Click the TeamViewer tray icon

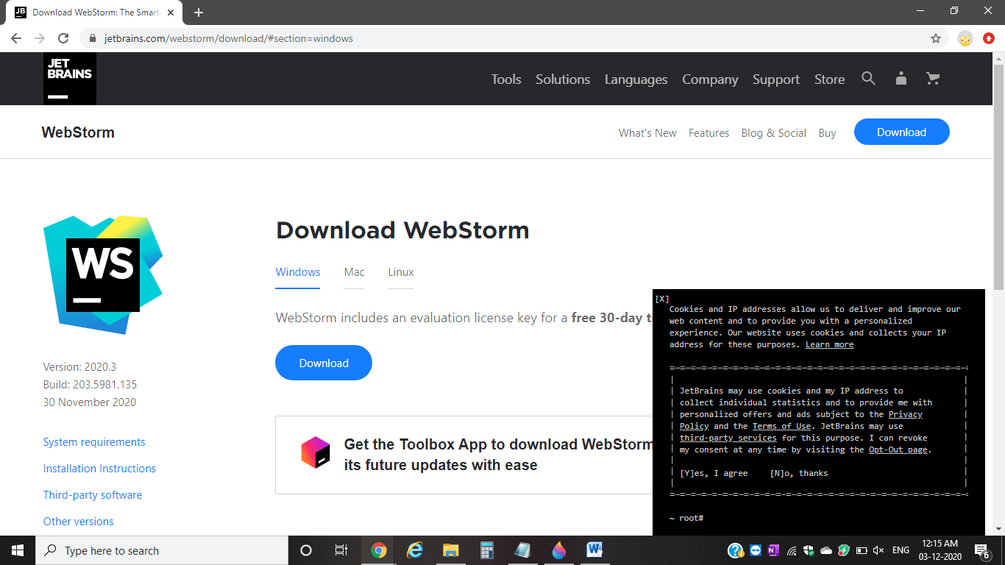click(756, 550)
